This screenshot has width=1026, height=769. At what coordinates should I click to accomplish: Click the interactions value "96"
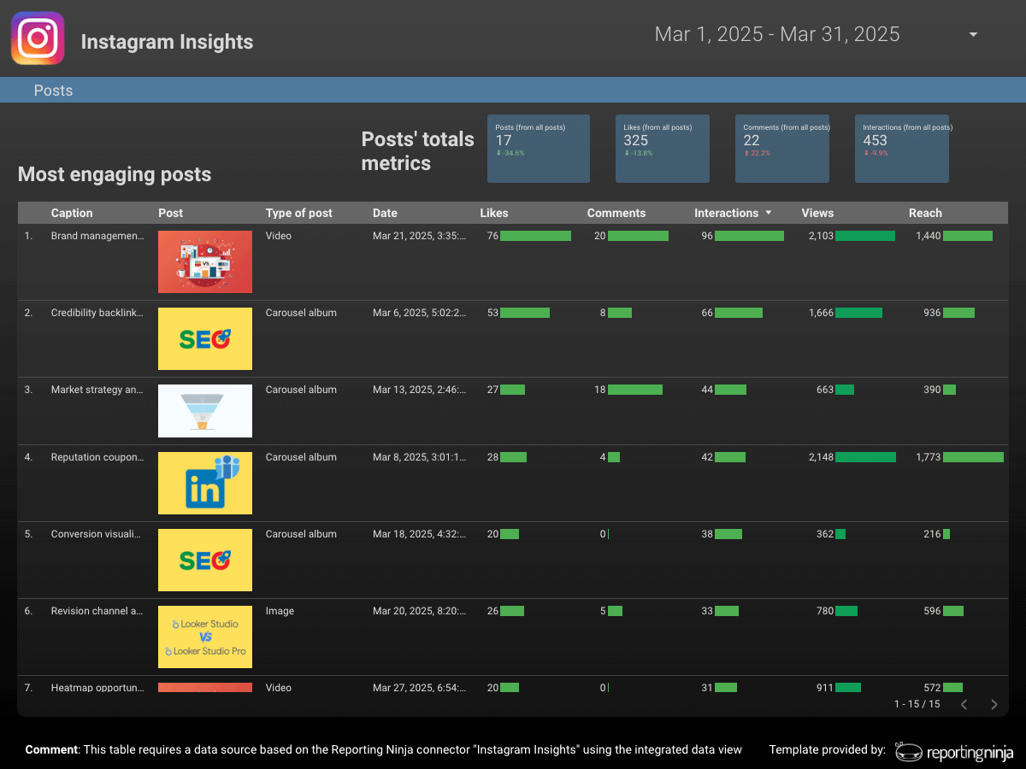(x=707, y=236)
